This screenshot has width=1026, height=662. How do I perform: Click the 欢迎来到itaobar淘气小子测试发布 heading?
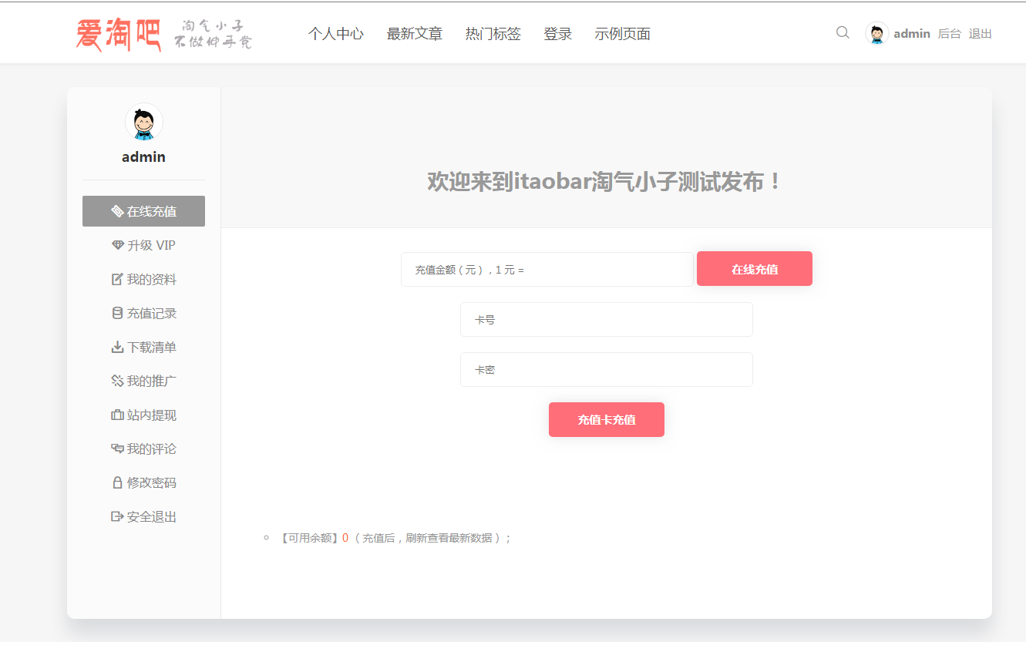(606, 182)
